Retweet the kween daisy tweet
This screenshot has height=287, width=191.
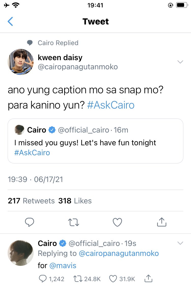(x=74, y=223)
